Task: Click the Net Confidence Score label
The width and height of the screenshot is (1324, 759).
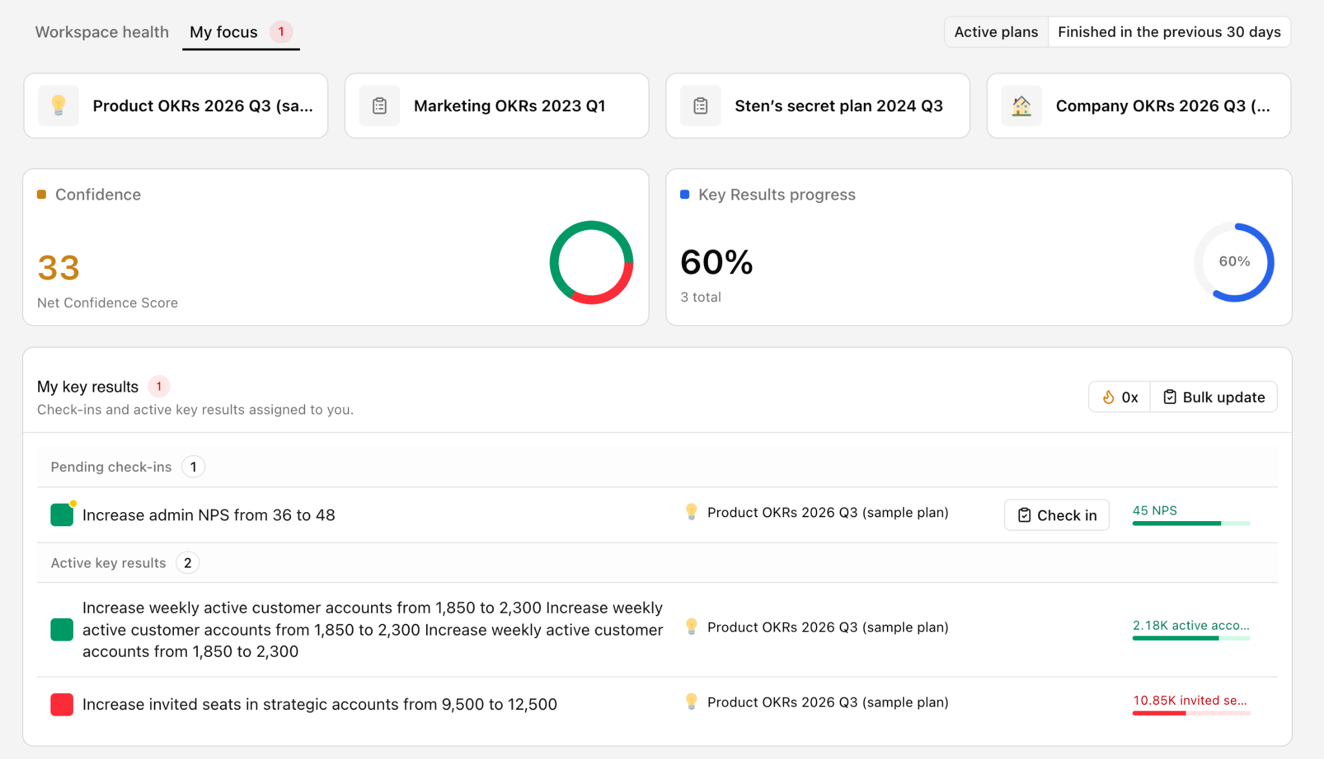Action: (107, 303)
